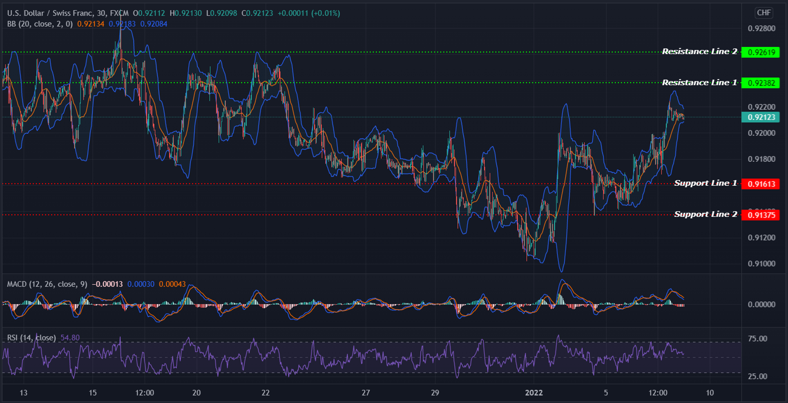The height and width of the screenshot is (403, 788).
Task: Click the 75.00 level on the RSI scale
Action: (x=757, y=339)
